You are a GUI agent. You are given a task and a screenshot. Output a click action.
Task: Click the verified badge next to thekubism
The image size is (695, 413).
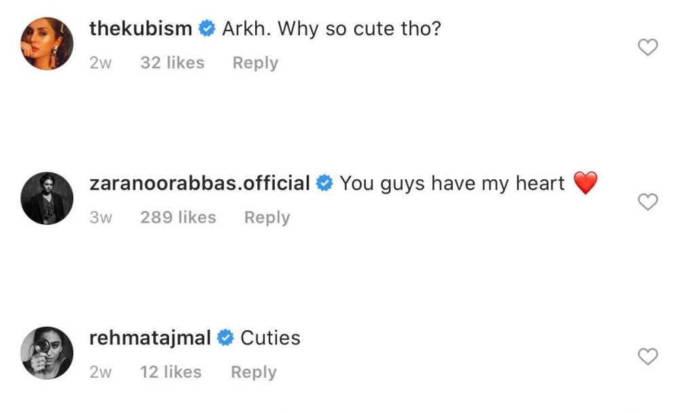point(207,29)
